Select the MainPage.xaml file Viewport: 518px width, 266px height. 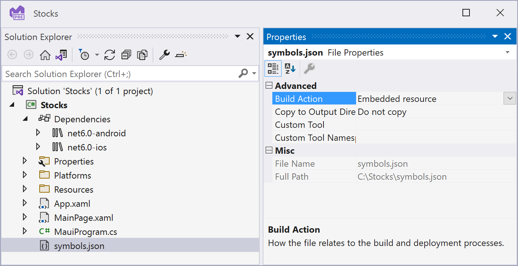(x=84, y=218)
